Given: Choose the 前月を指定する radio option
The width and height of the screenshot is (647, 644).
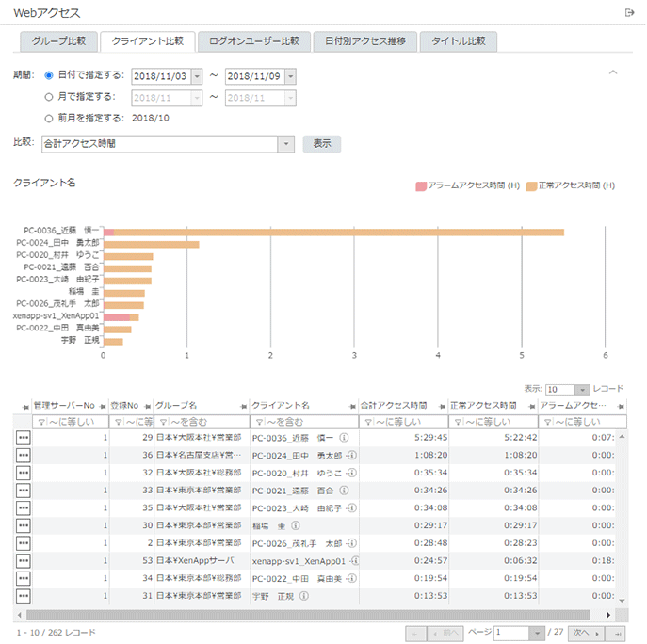Looking at the screenshot, I should [x=49, y=118].
